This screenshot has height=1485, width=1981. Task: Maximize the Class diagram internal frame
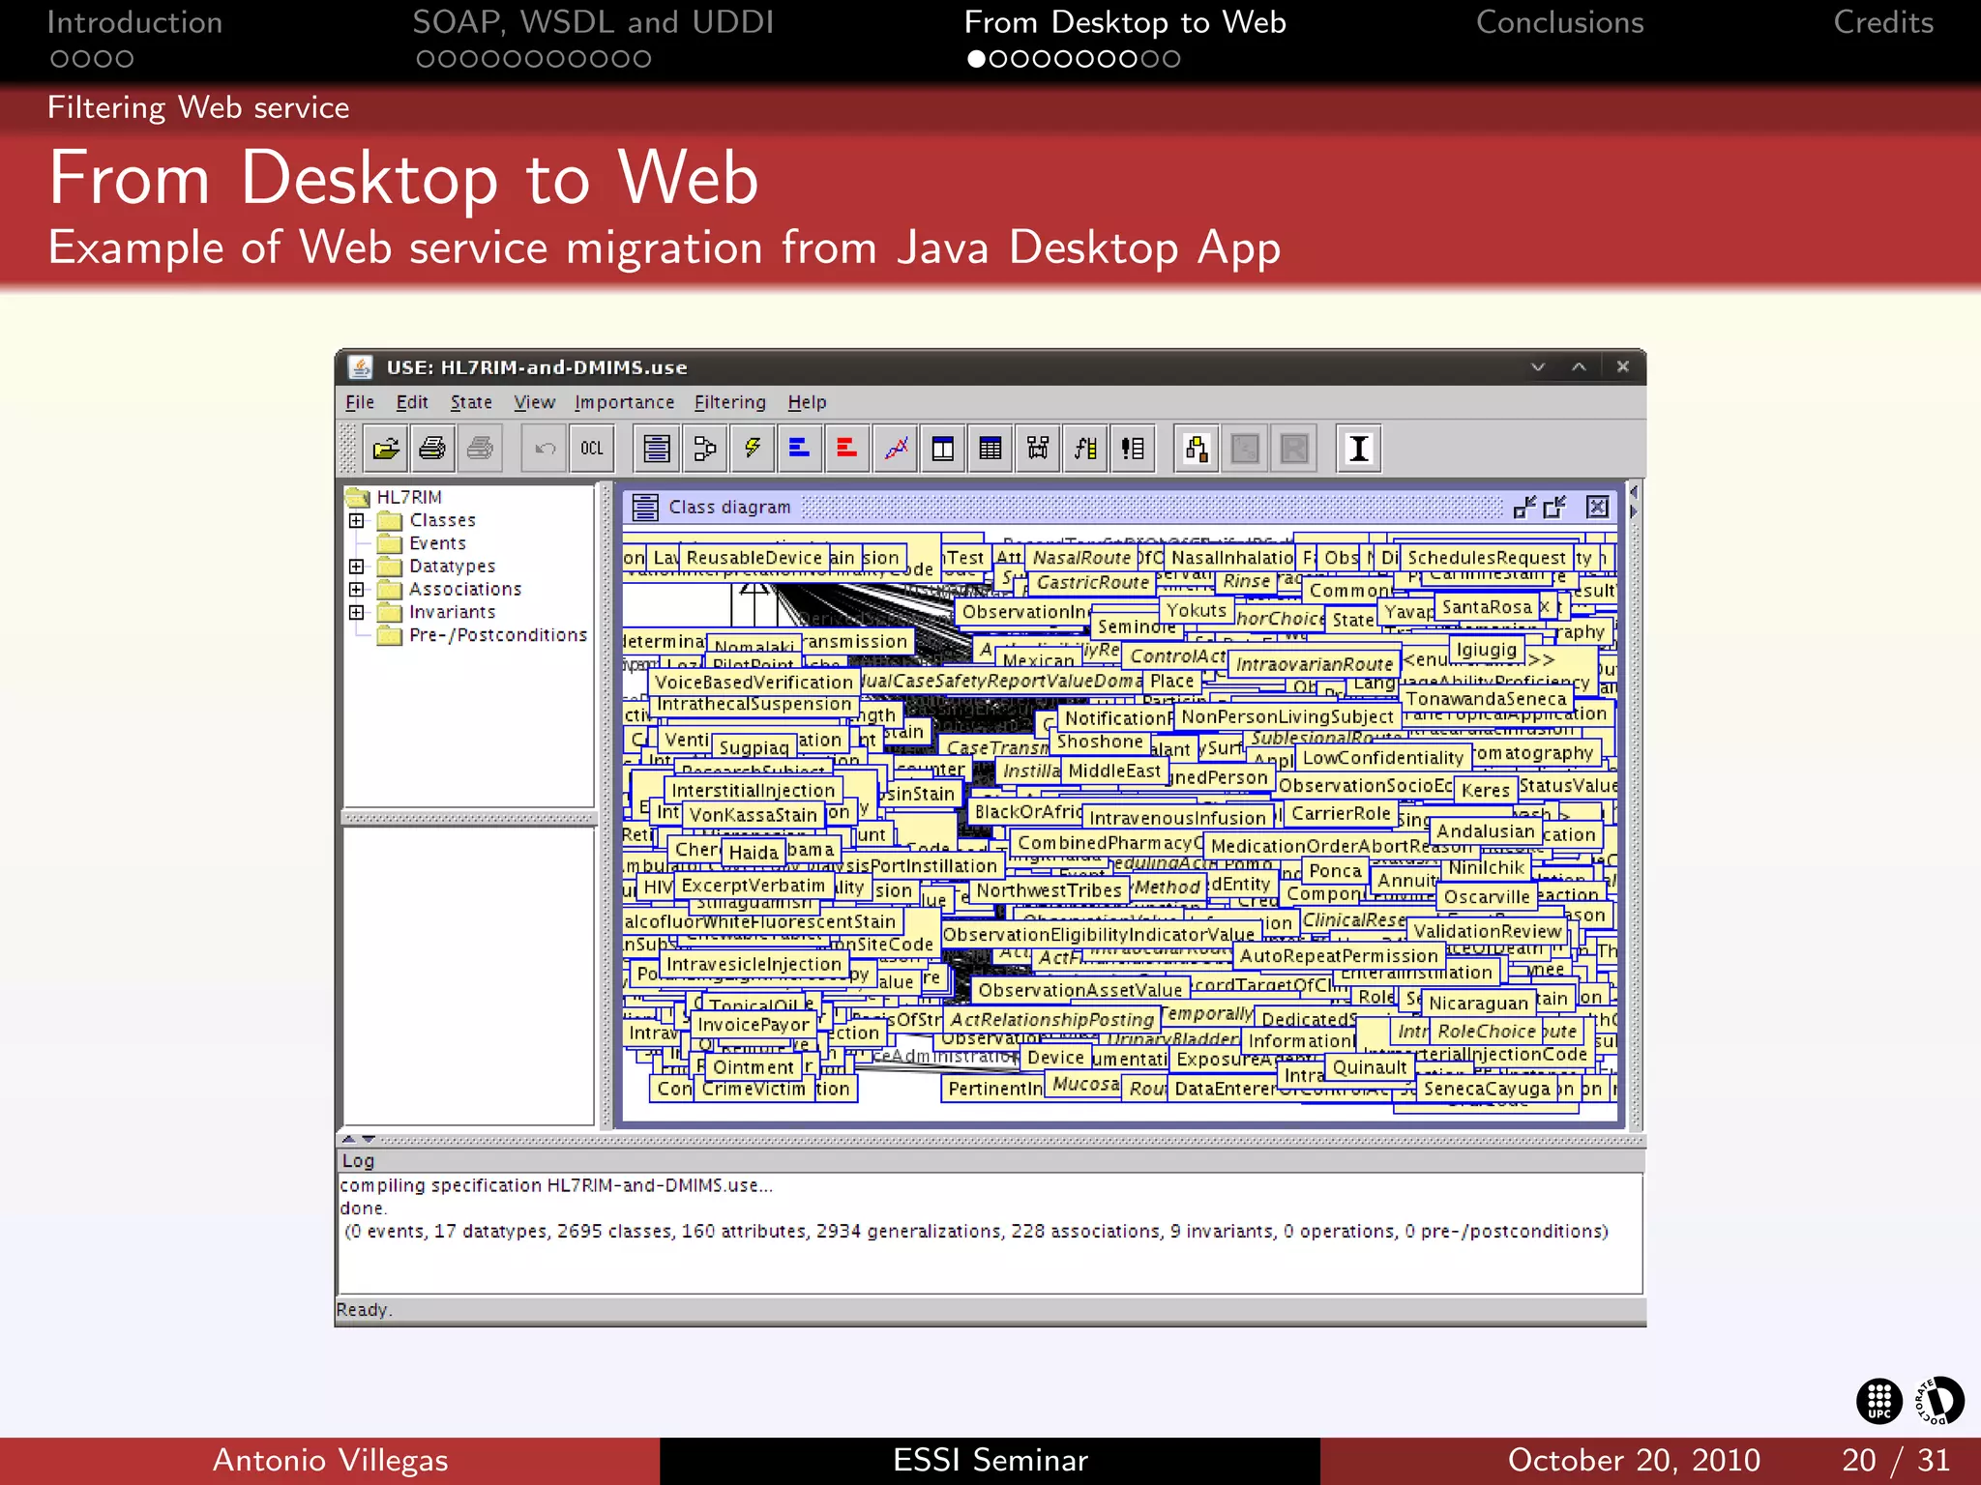pos(1555,507)
